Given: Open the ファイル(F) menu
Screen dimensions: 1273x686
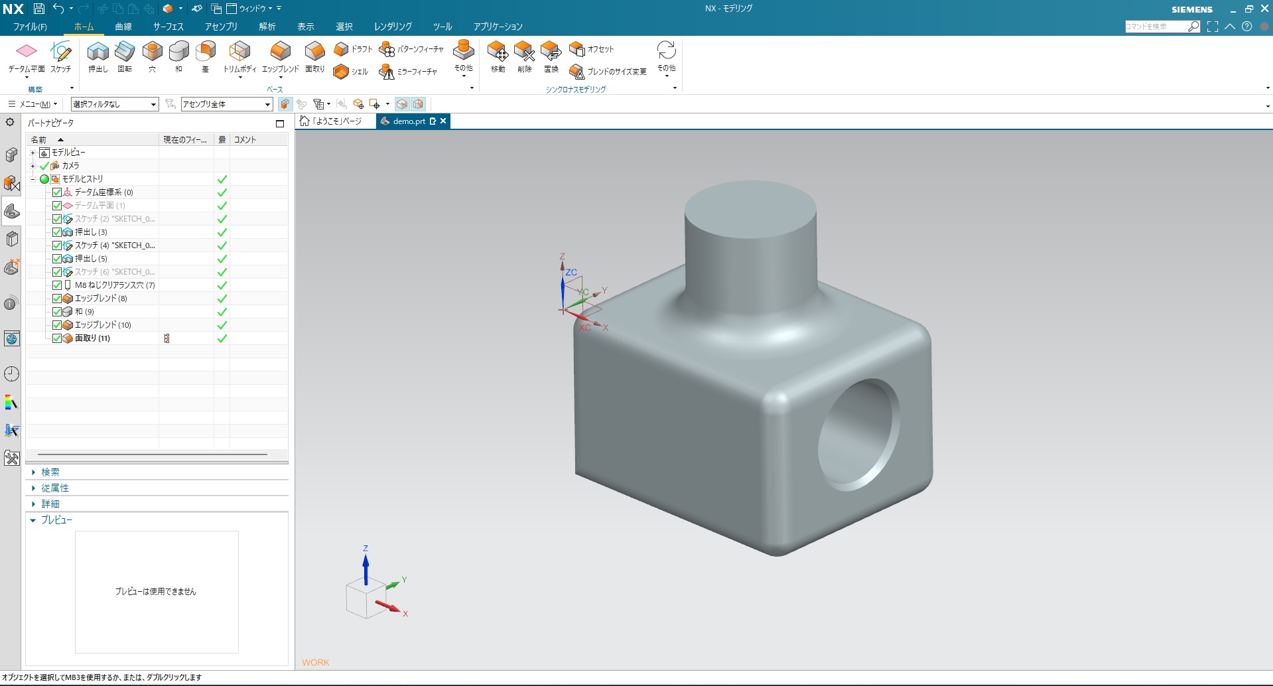Looking at the screenshot, I should click(x=30, y=27).
